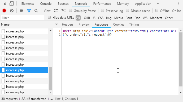Select the Network tab
Screen dimensions: 183x102
point(81,4)
